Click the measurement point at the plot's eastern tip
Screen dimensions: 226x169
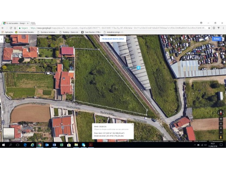tap(147, 110)
